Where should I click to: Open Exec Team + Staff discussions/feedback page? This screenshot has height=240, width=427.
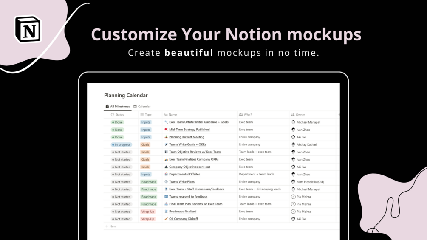pyautogui.click(x=197, y=189)
